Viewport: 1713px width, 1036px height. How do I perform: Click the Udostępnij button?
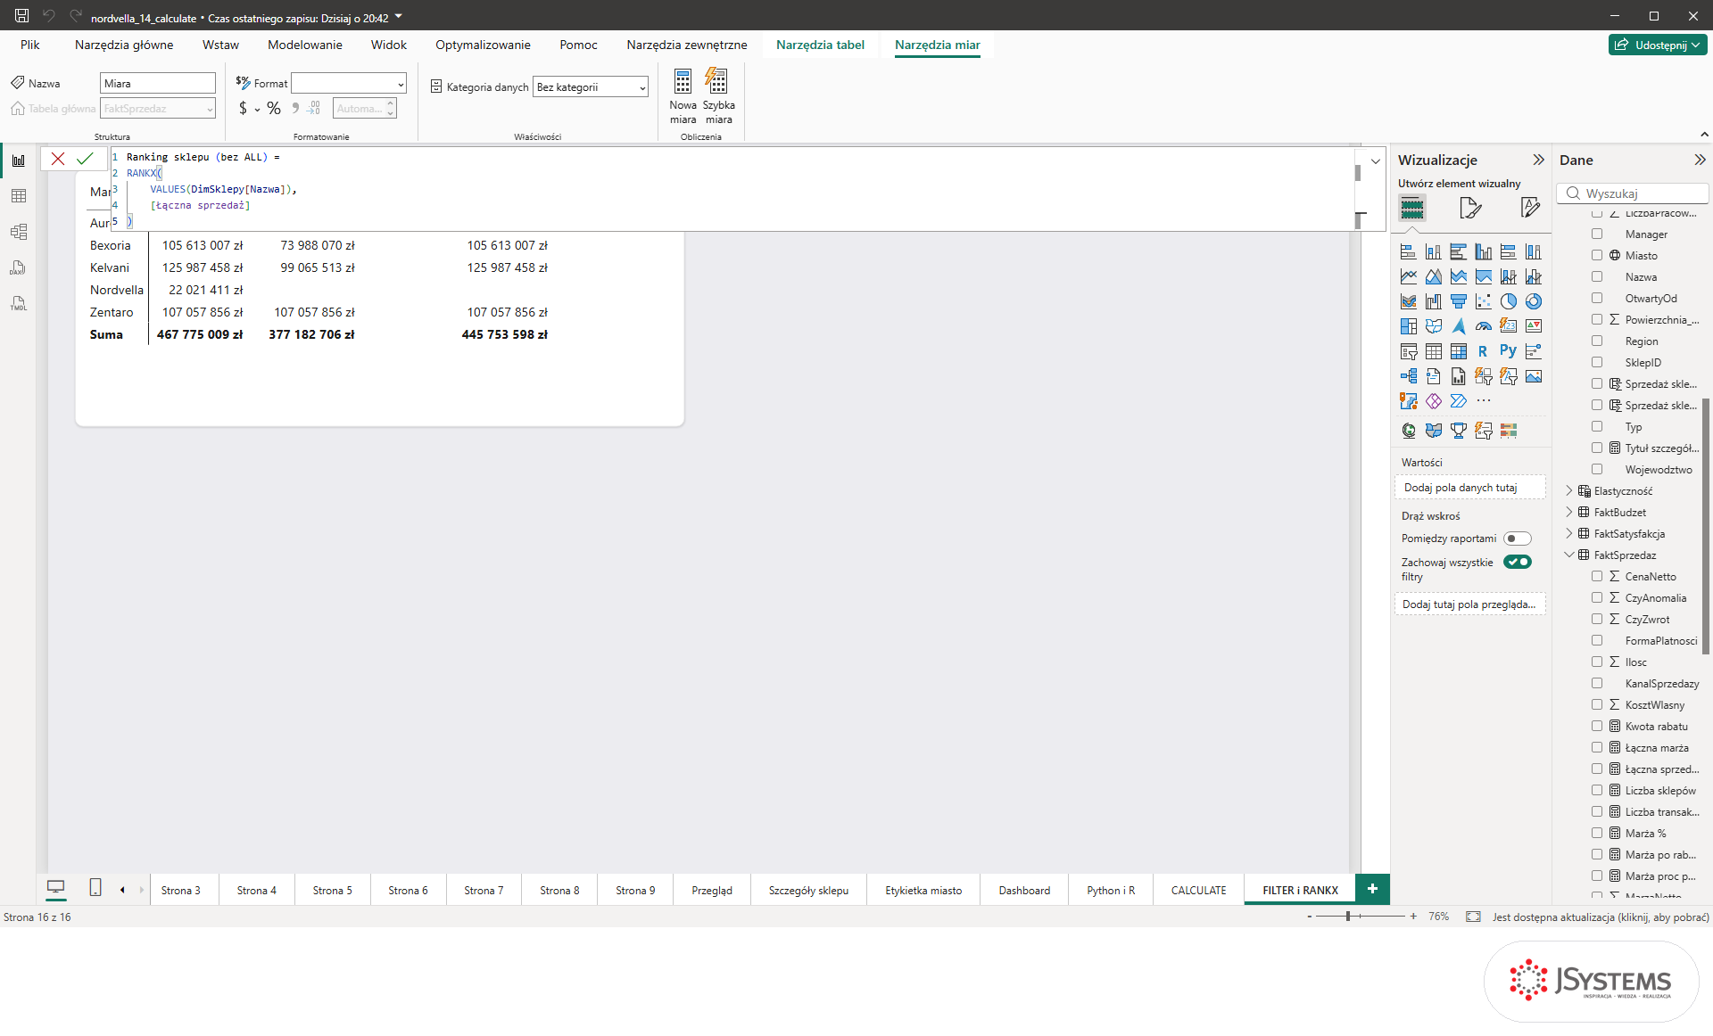tap(1658, 45)
